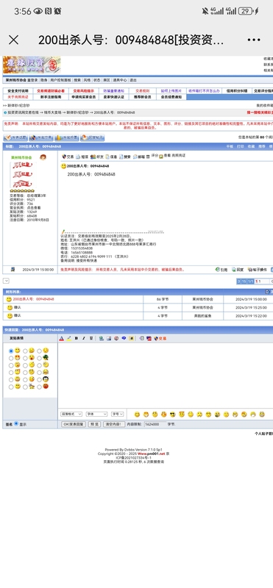
Task: Open the 字号 font size dropdown
Action: pyautogui.click(x=118, y=414)
